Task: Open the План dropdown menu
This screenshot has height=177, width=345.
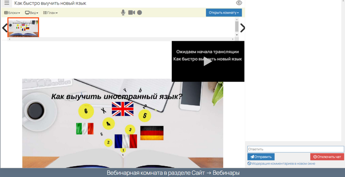Action: [50, 13]
